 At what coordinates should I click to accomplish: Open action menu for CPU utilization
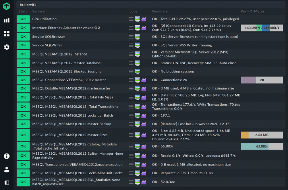click(131, 19)
